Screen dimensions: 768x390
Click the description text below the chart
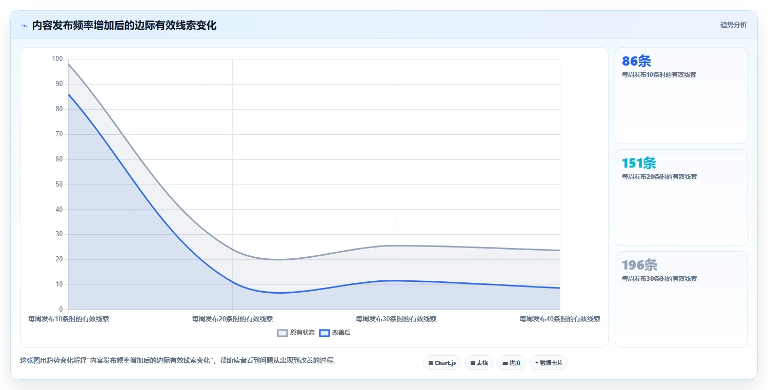(x=178, y=360)
